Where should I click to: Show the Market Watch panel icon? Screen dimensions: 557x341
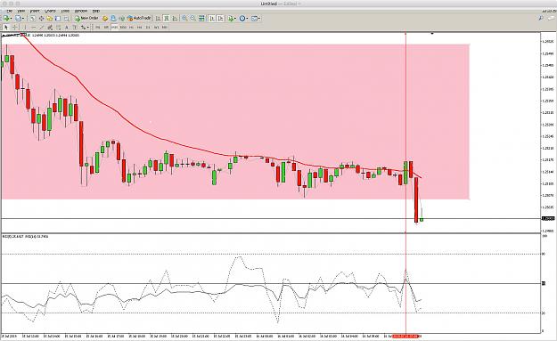33,18
